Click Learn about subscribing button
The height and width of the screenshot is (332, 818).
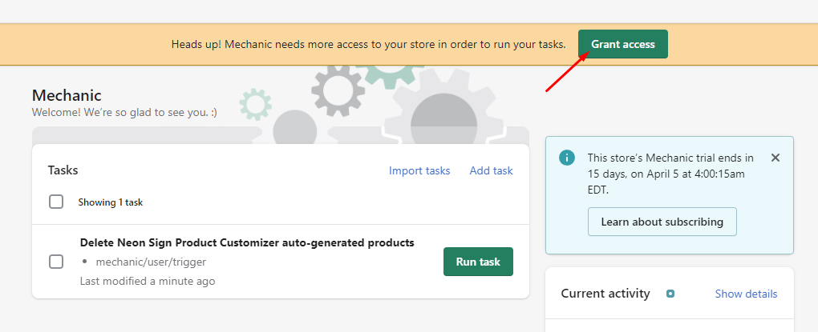point(662,222)
